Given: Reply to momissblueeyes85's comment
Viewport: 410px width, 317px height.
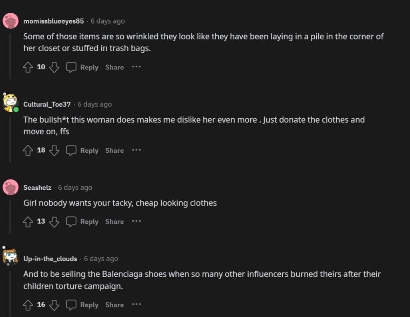Looking at the screenshot, I should coord(83,67).
